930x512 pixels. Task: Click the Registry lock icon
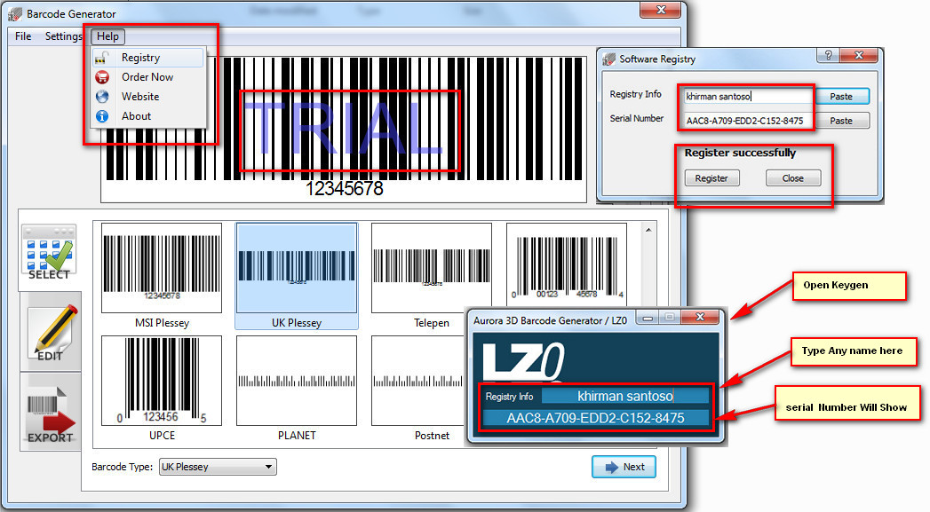click(x=102, y=58)
